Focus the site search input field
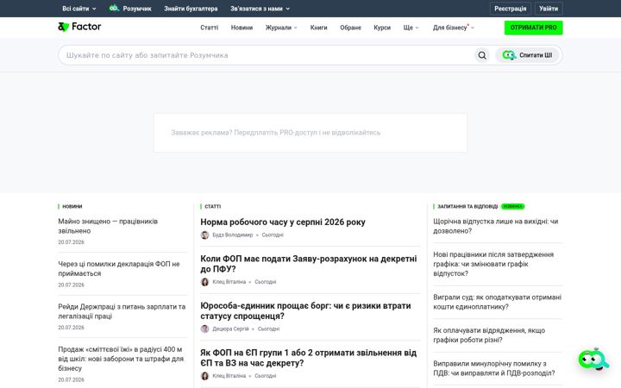This screenshot has height=388, width=621. (x=266, y=55)
